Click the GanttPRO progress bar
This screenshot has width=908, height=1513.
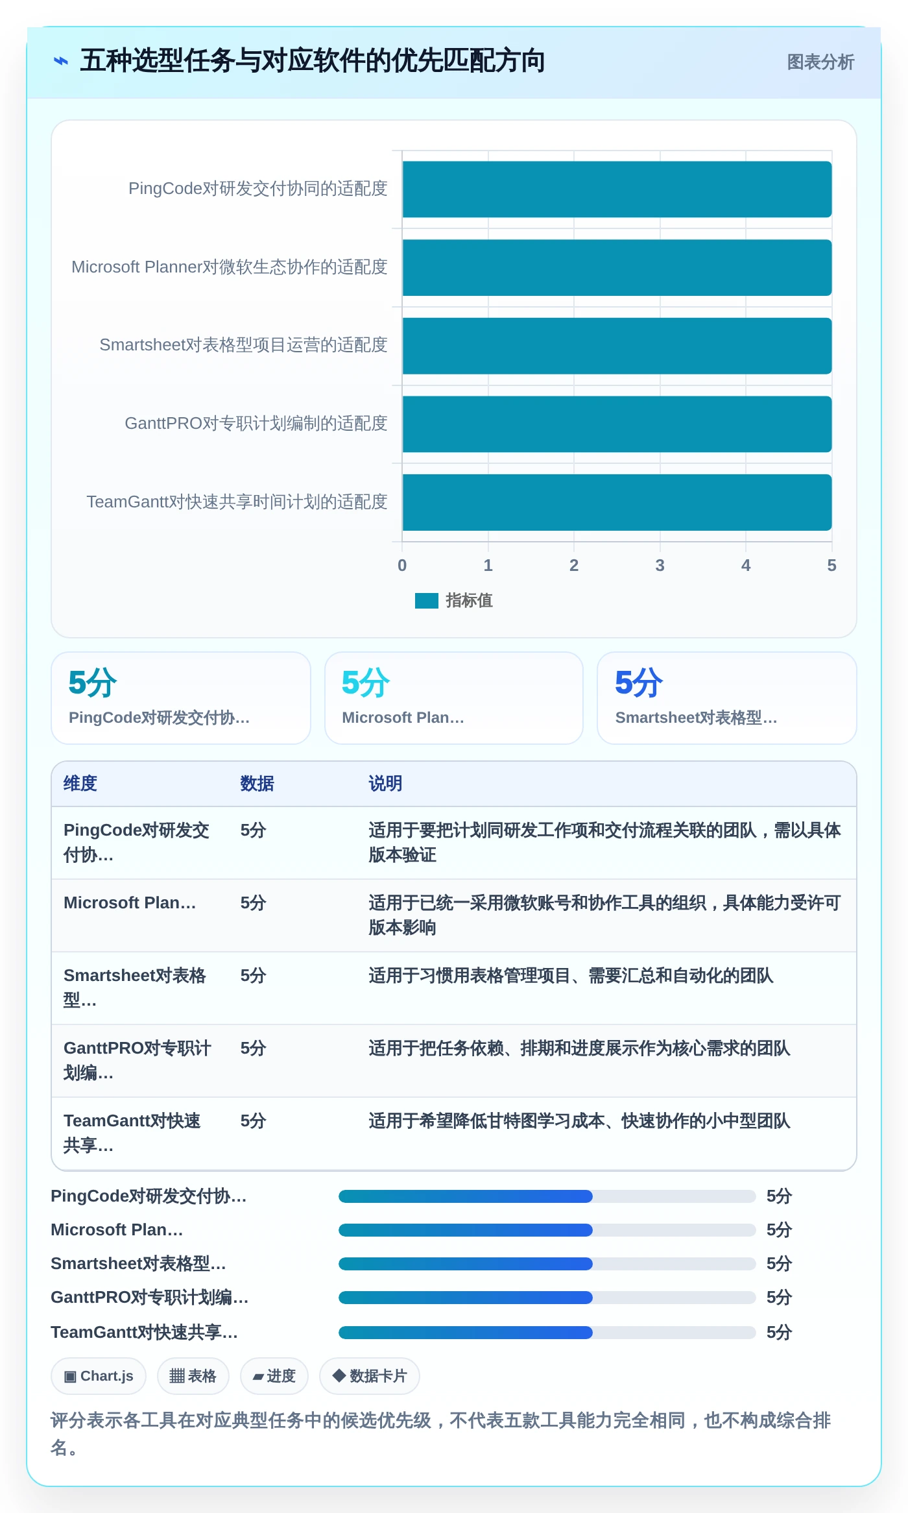click(x=547, y=1298)
